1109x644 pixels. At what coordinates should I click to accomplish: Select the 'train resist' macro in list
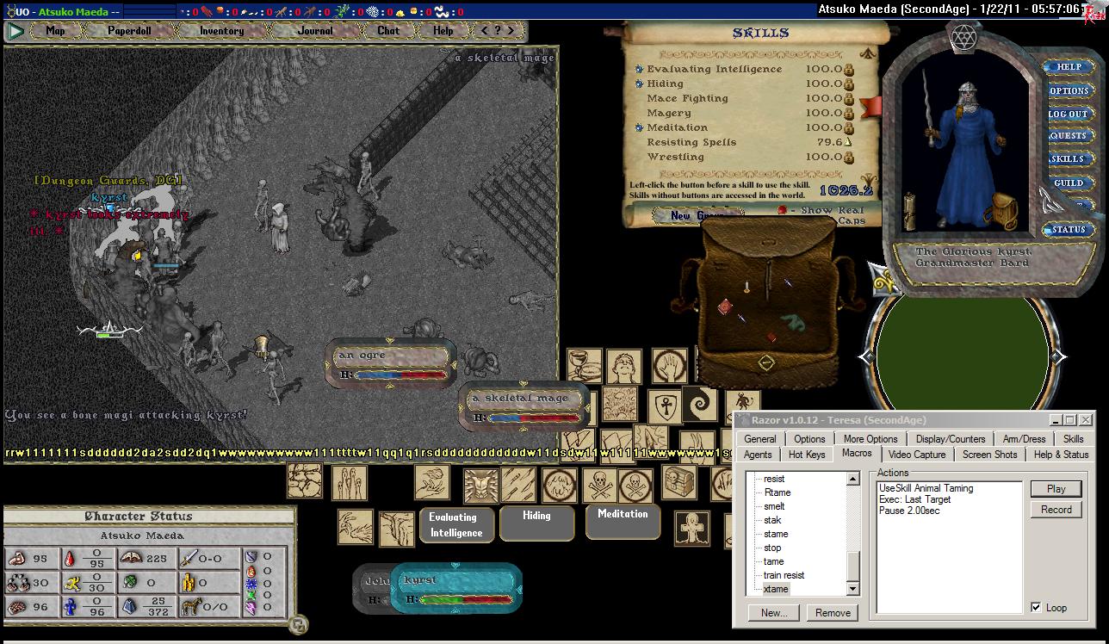click(784, 575)
